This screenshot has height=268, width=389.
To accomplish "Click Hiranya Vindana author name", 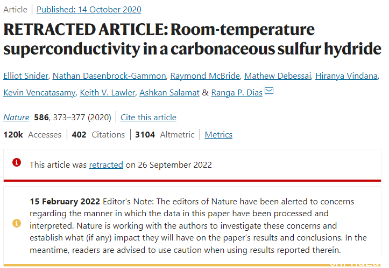I will [346, 76].
